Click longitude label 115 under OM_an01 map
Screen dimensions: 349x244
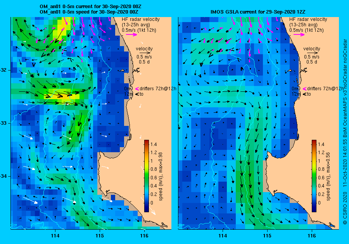point(100,236)
